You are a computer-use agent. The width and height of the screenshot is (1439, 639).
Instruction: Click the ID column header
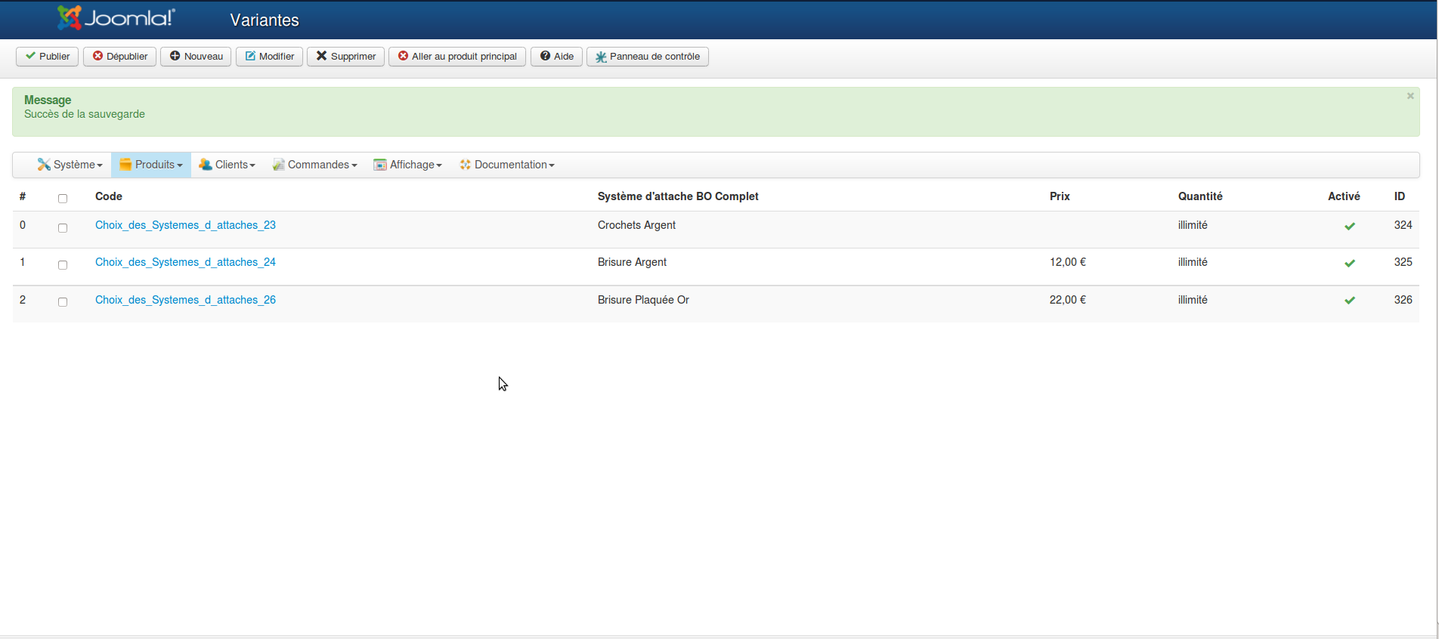pyautogui.click(x=1400, y=196)
